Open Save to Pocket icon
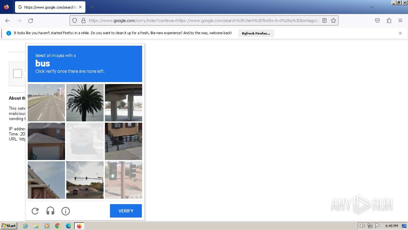The height and width of the screenshot is (230, 408). pos(377,20)
